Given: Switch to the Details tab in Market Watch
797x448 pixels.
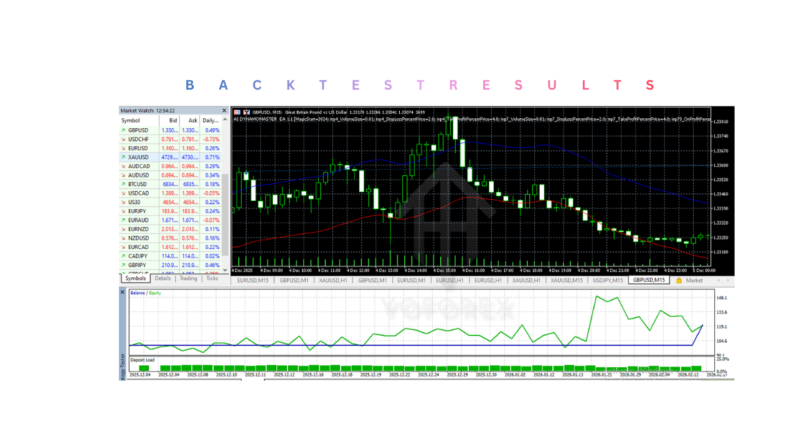Looking at the screenshot, I should click(163, 278).
